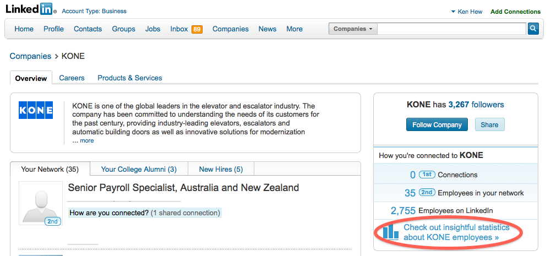Switch to Products & Services tab

[130, 78]
